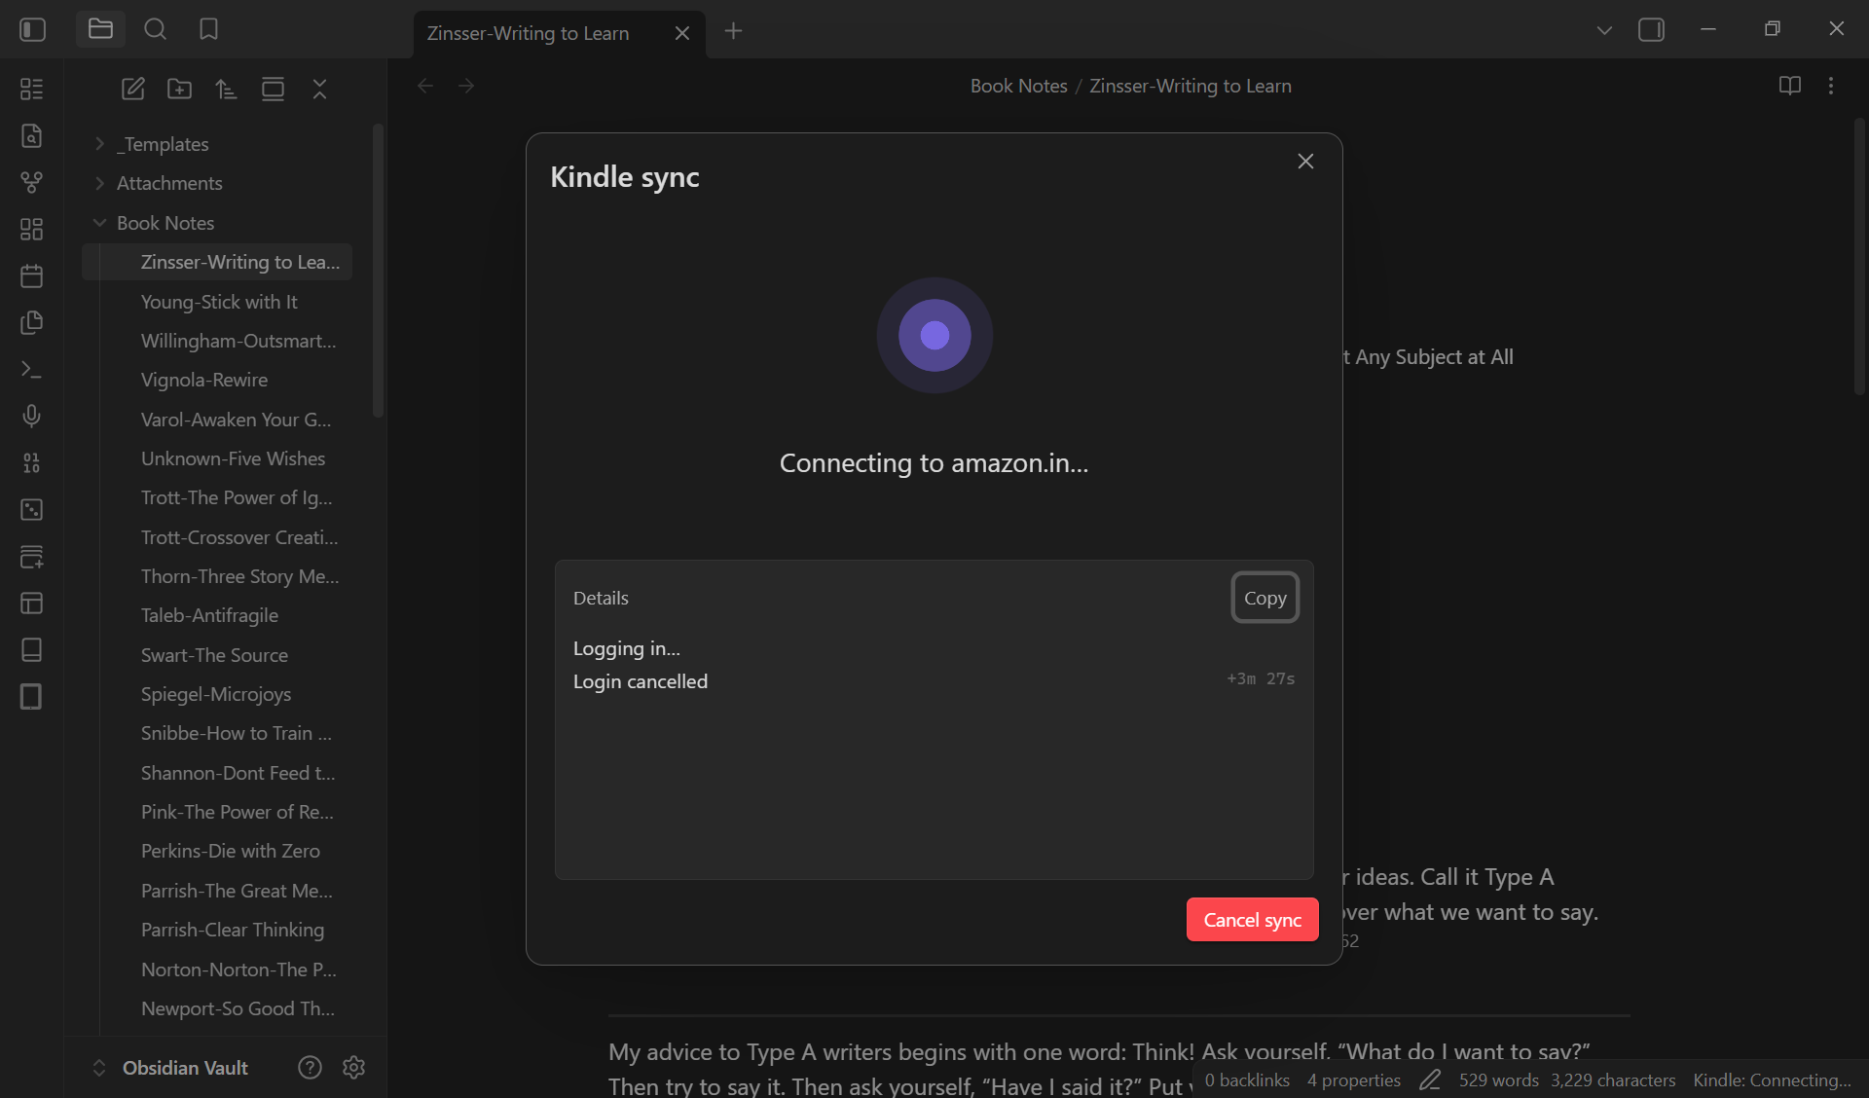1869x1098 pixels.
Task: Click the file explorer scrollbar
Action: click(x=378, y=271)
